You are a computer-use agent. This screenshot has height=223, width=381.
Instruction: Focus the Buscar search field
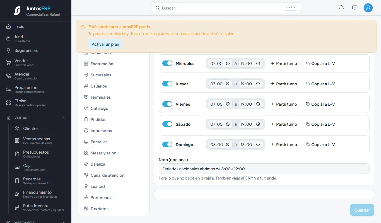[x=226, y=8]
